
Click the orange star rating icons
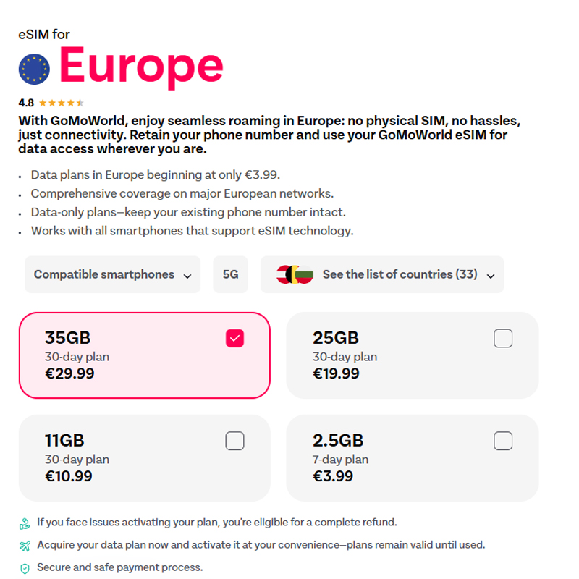point(61,103)
